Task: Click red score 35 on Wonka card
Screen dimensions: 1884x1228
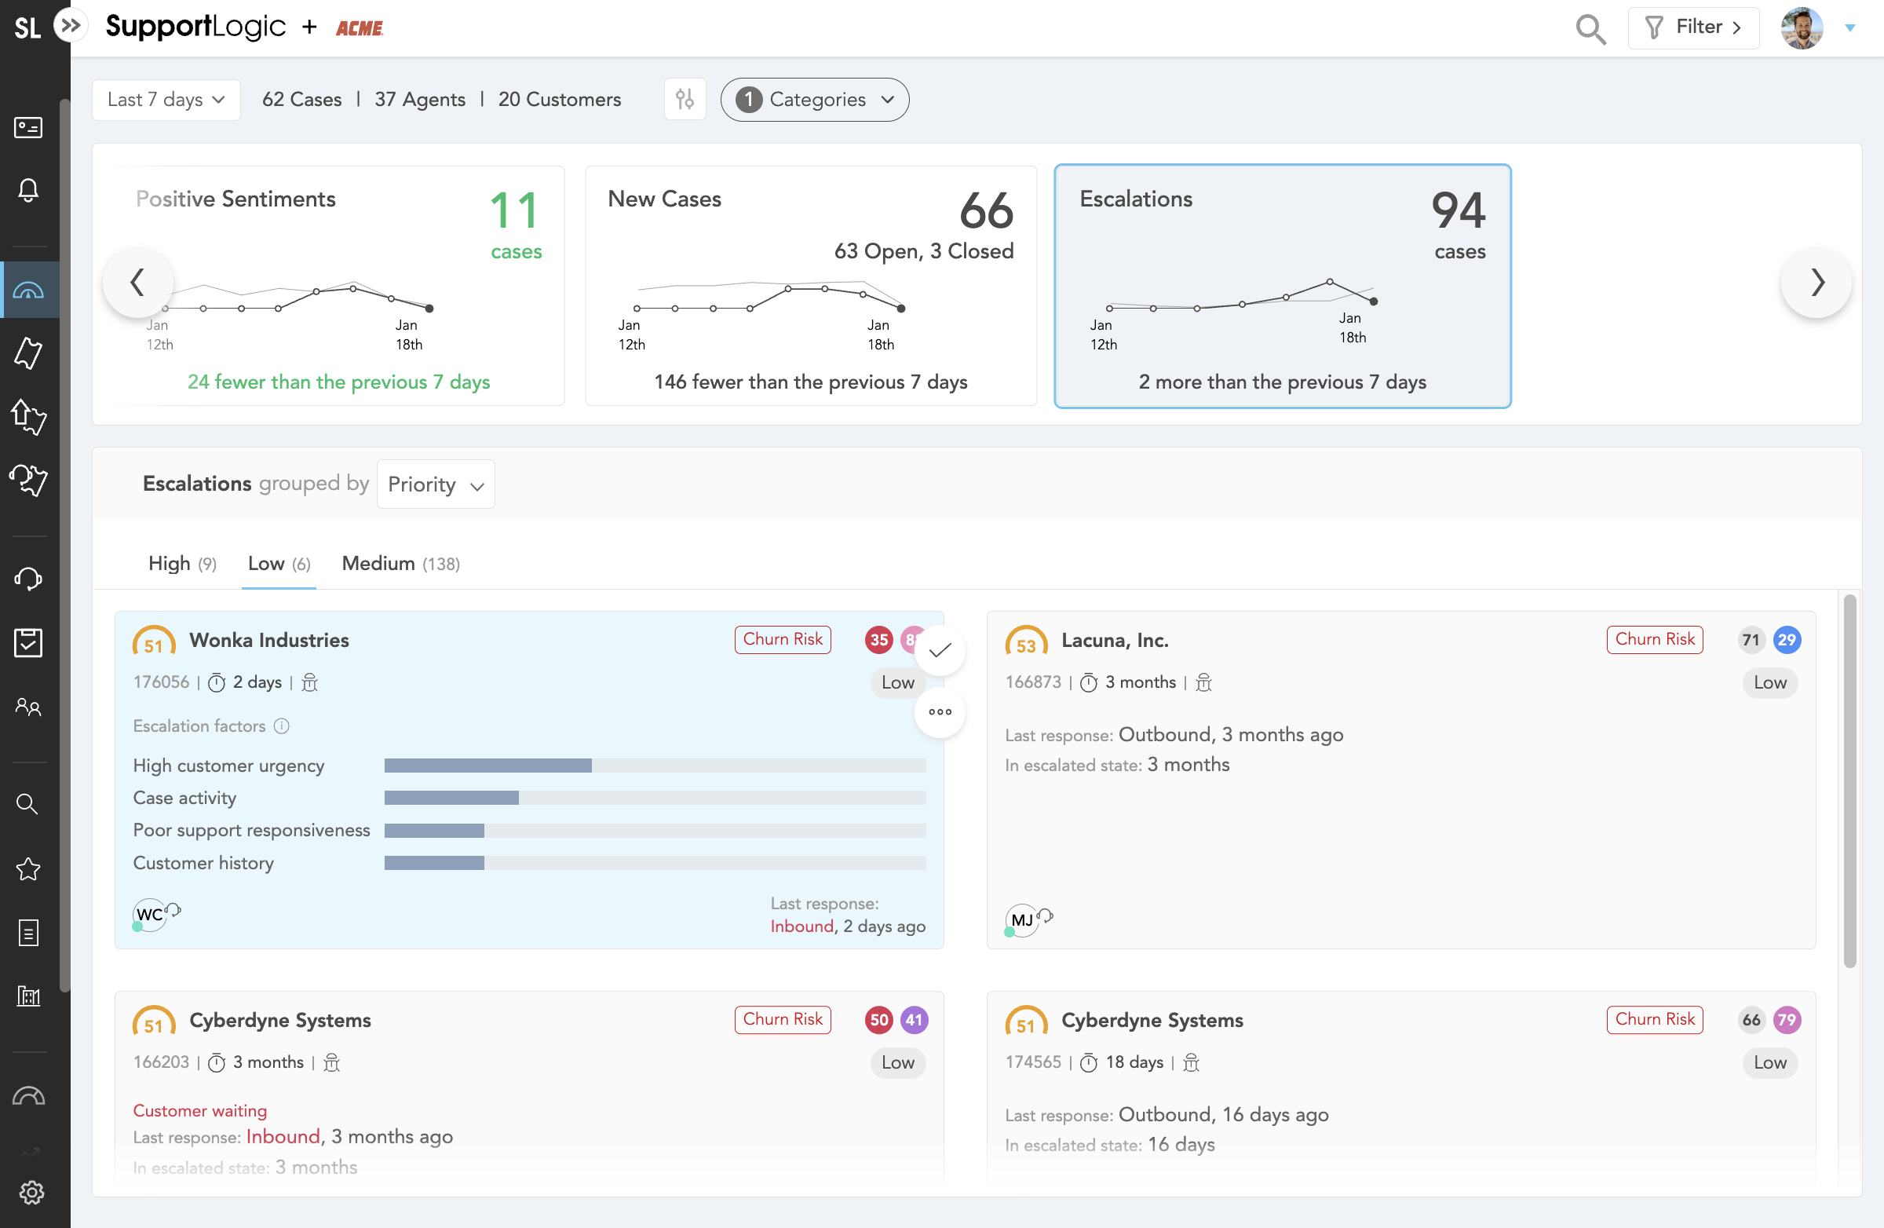Action: pos(878,640)
